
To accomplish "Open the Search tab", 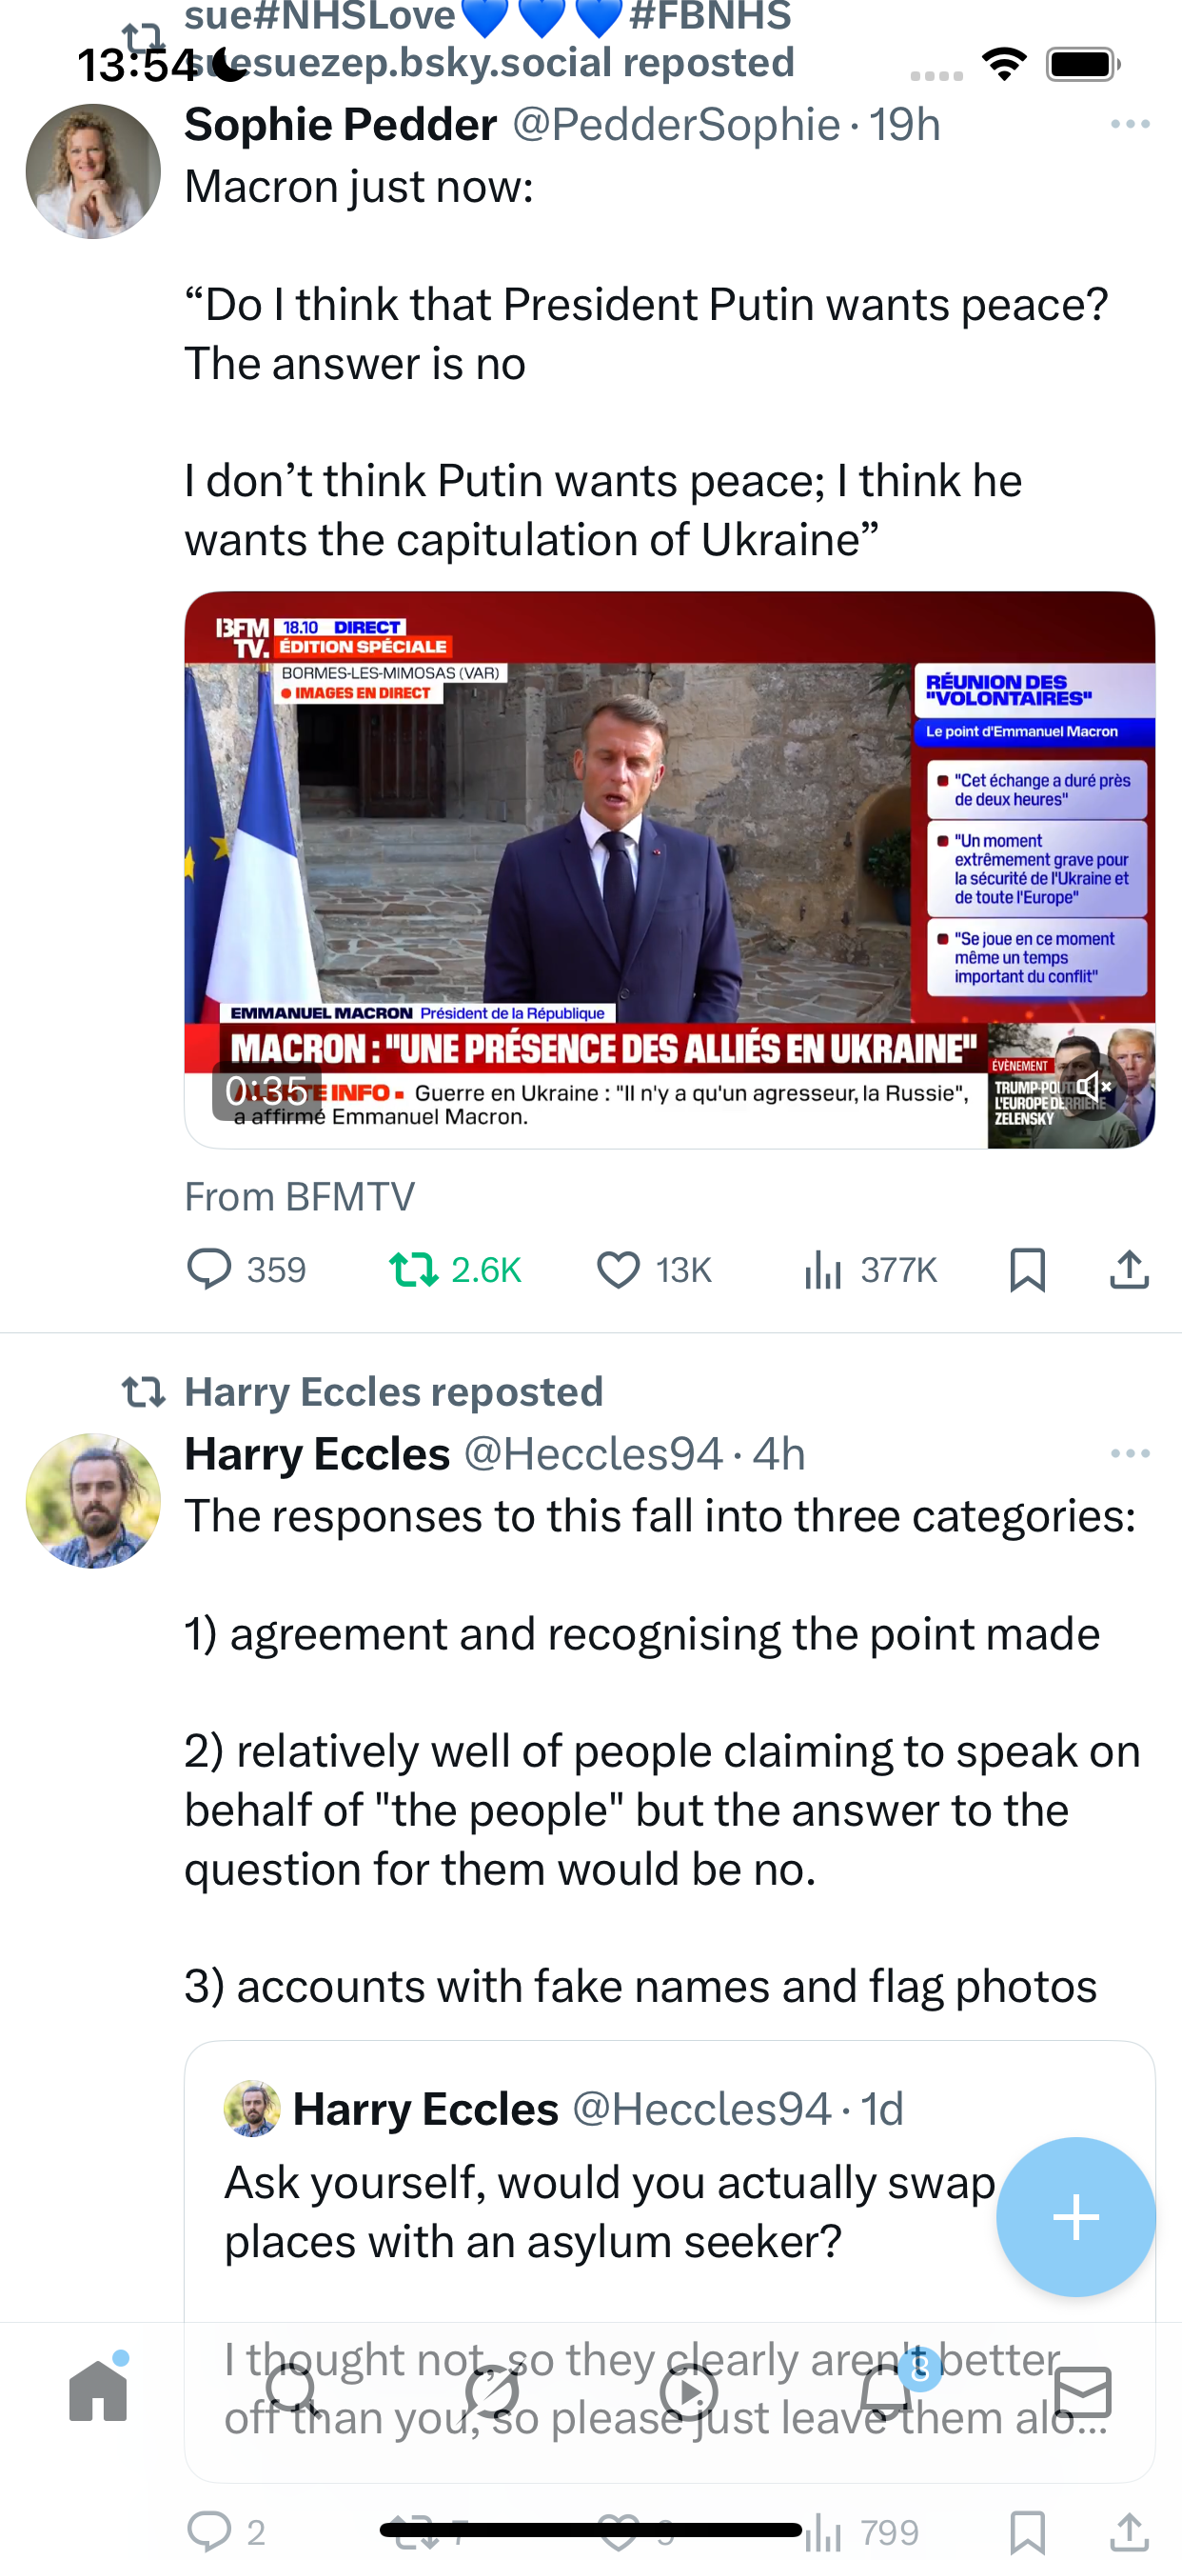I will click(293, 2391).
